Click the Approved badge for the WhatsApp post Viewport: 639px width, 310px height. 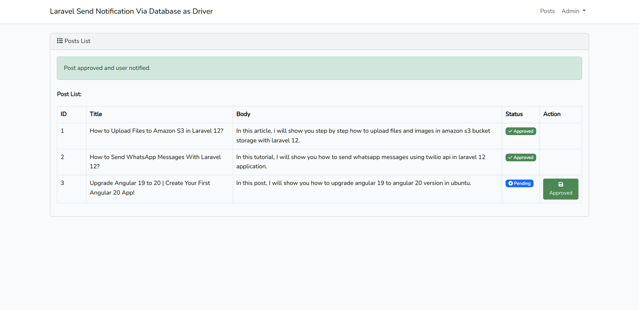click(x=521, y=158)
